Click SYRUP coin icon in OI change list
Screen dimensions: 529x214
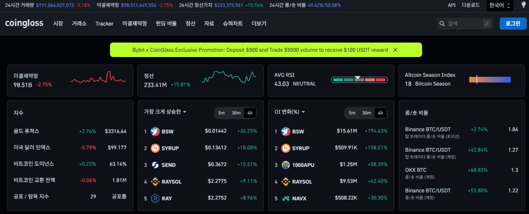286,148
